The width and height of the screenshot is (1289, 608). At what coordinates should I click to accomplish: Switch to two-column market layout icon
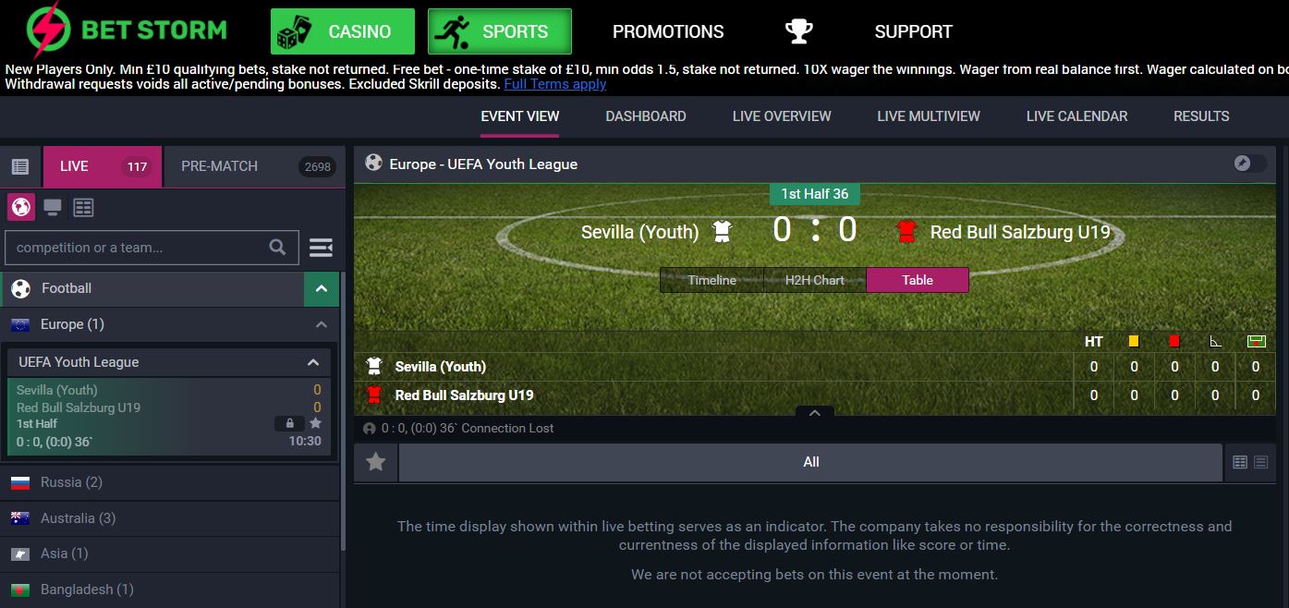[1240, 462]
